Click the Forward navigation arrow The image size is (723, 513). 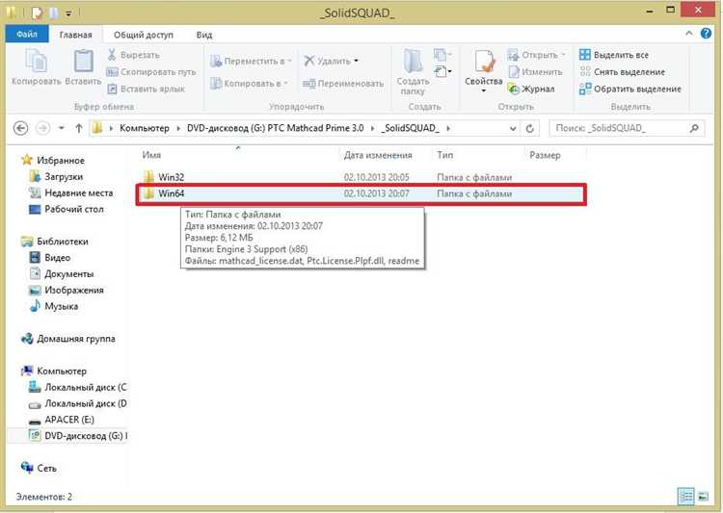(42, 128)
